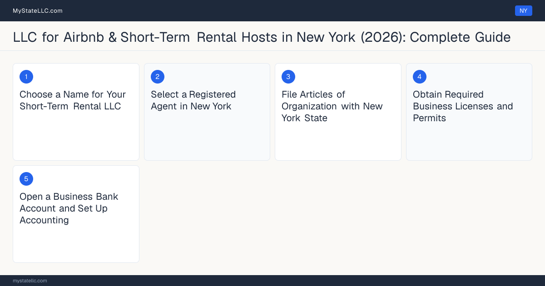Open 'Obtain Required Business Licenses and Permits'
Image resolution: width=545 pixels, height=286 pixels.
click(463, 106)
